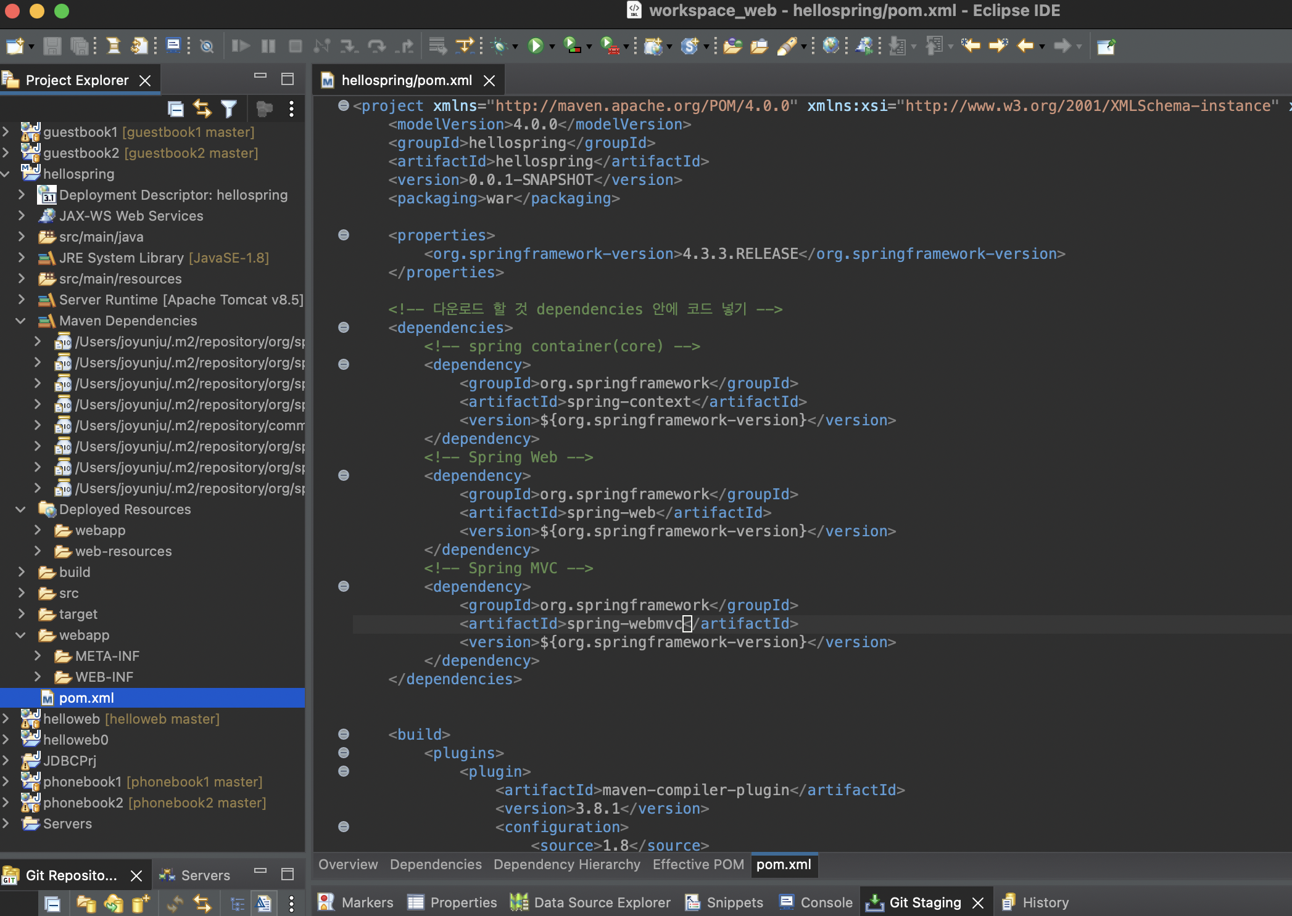Screen dimensions: 1292x916
Task: Click Collapse All in Project Explorer
Action: pos(175,109)
